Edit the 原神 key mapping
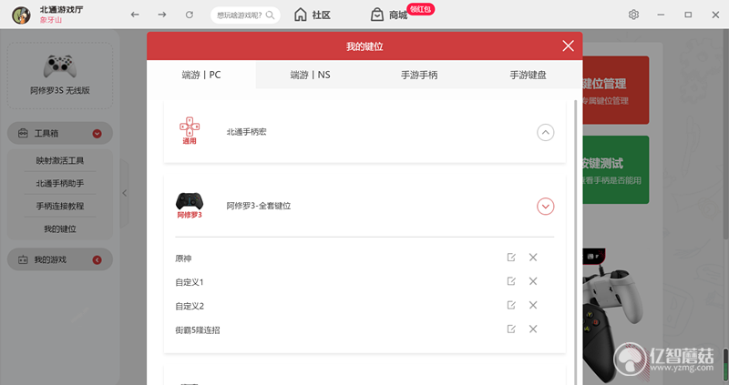 coord(511,258)
